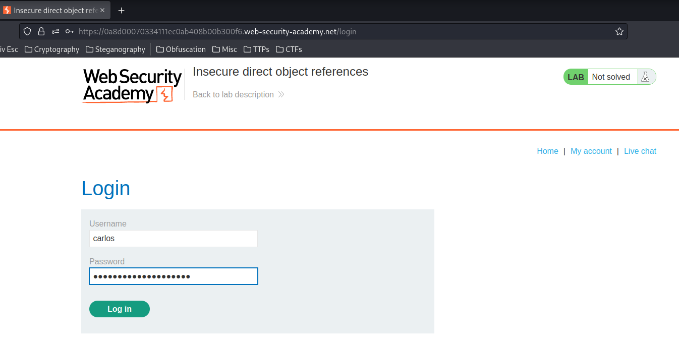Go to the Home page link

point(547,151)
